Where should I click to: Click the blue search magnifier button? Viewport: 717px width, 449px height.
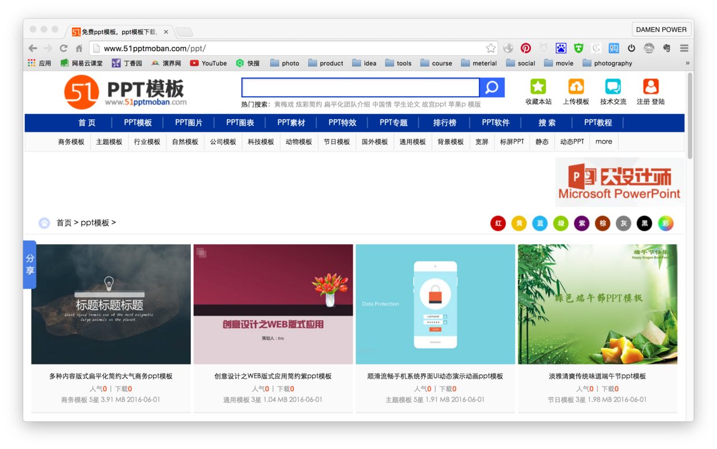pos(492,87)
